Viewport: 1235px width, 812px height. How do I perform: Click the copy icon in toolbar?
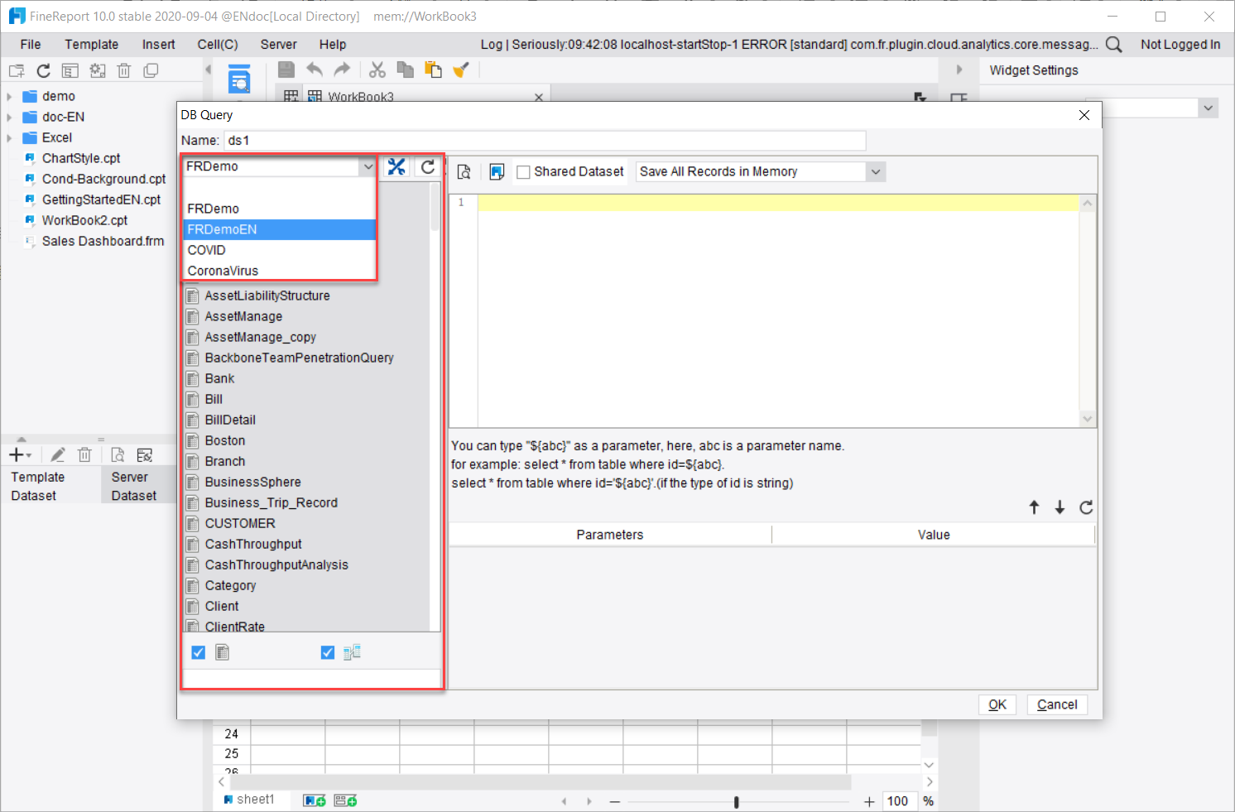tap(406, 70)
